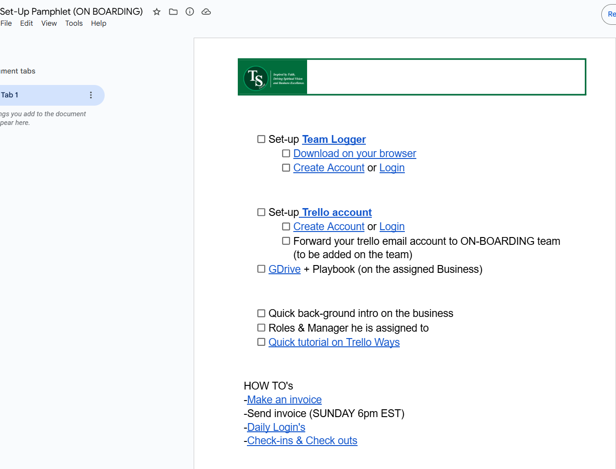The width and height of the screenshot is (616, 469).
Task: Open Create Account link under Team Logger
Action: click(329, 168)
